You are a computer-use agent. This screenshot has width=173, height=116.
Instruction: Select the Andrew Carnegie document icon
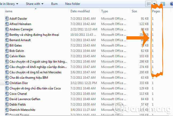pyautogui.click(x=7, y=29)
